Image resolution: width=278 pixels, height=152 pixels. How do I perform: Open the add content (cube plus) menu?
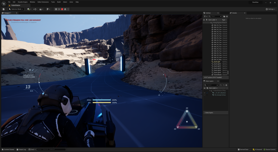click(x=29, y=9)
